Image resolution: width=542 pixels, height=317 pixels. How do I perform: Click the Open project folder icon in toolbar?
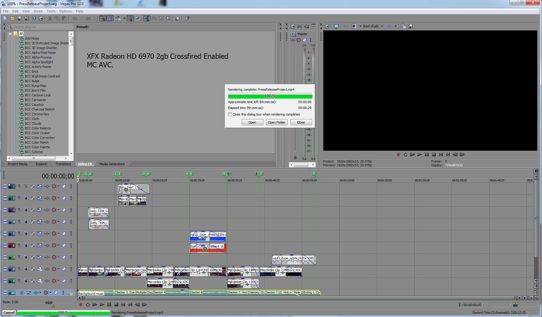tap(12, 18)
